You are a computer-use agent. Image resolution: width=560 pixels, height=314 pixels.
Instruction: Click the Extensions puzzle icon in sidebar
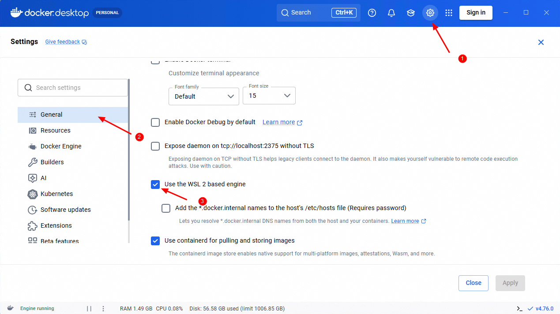point(33,225)
